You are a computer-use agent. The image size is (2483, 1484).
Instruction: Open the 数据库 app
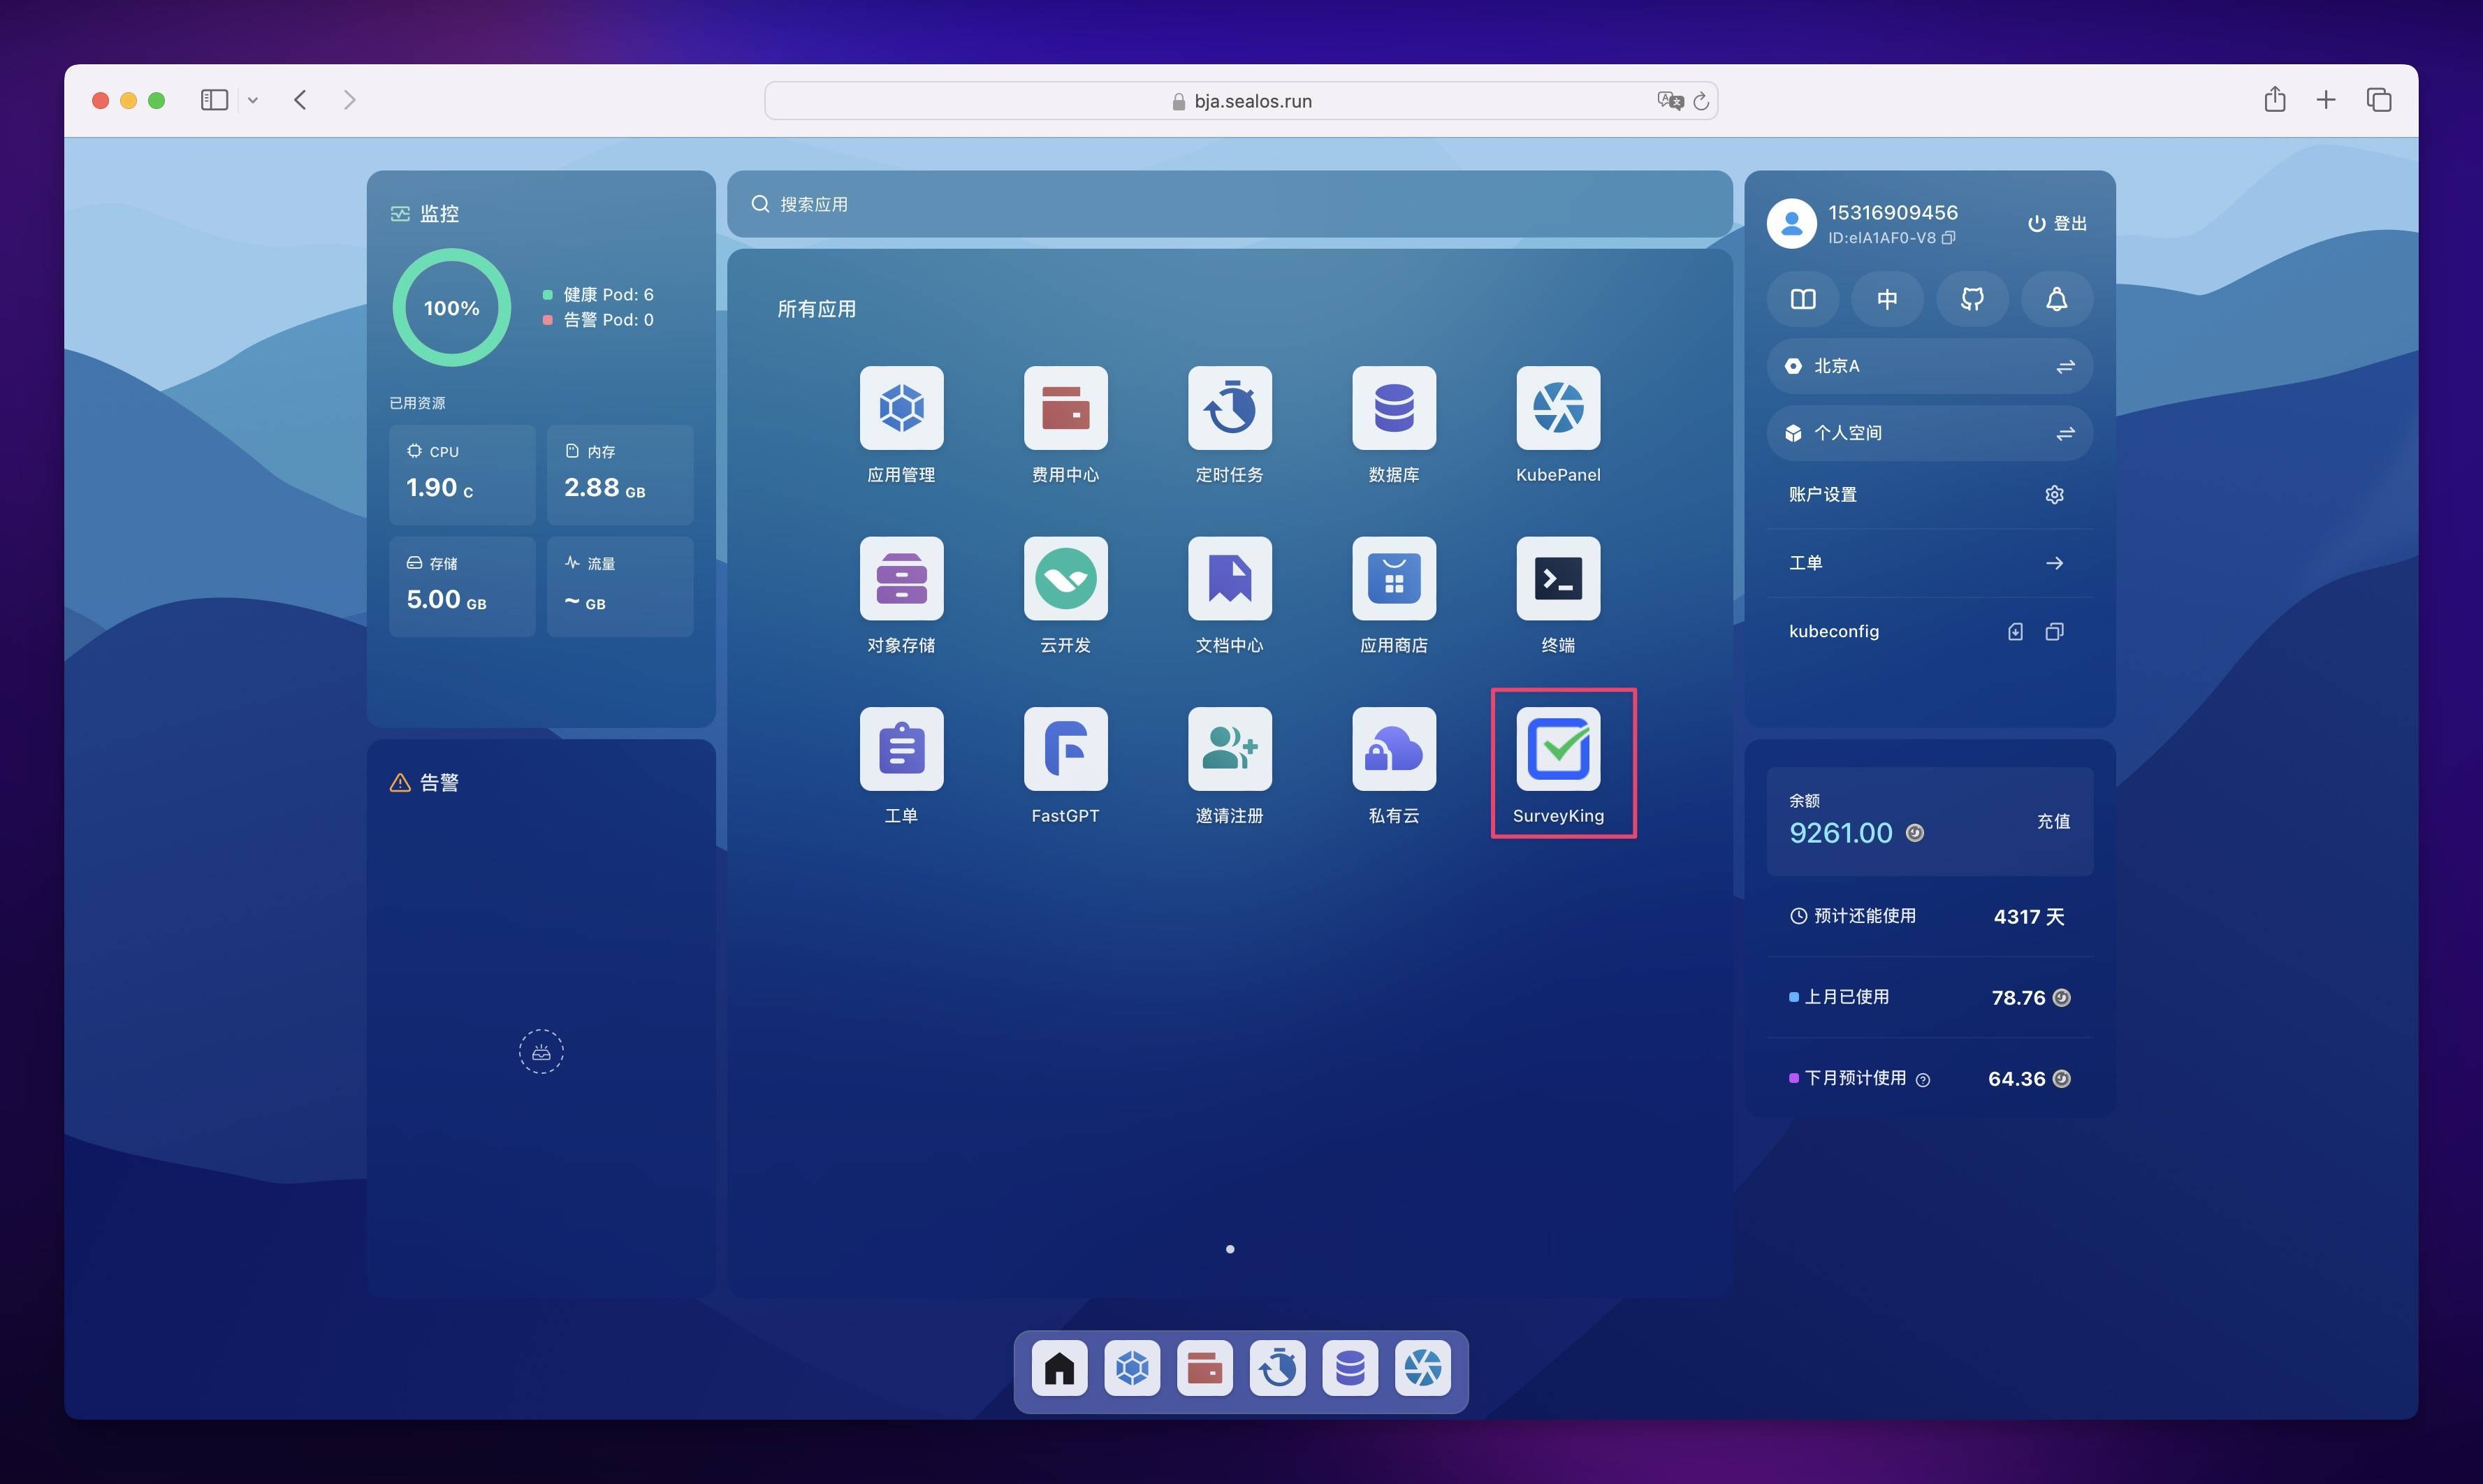[1393, 408]
